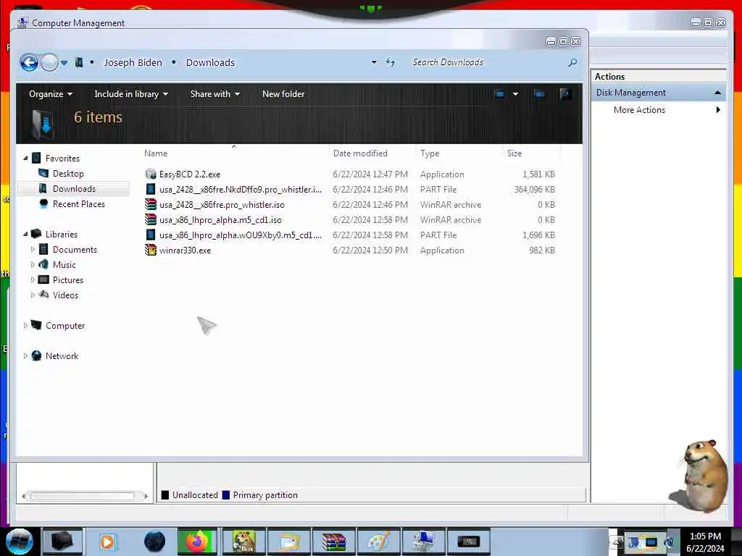Open the WinRAR taskbar icon
The width and height of the screenshot is (742, 556).
coord(333,542)
